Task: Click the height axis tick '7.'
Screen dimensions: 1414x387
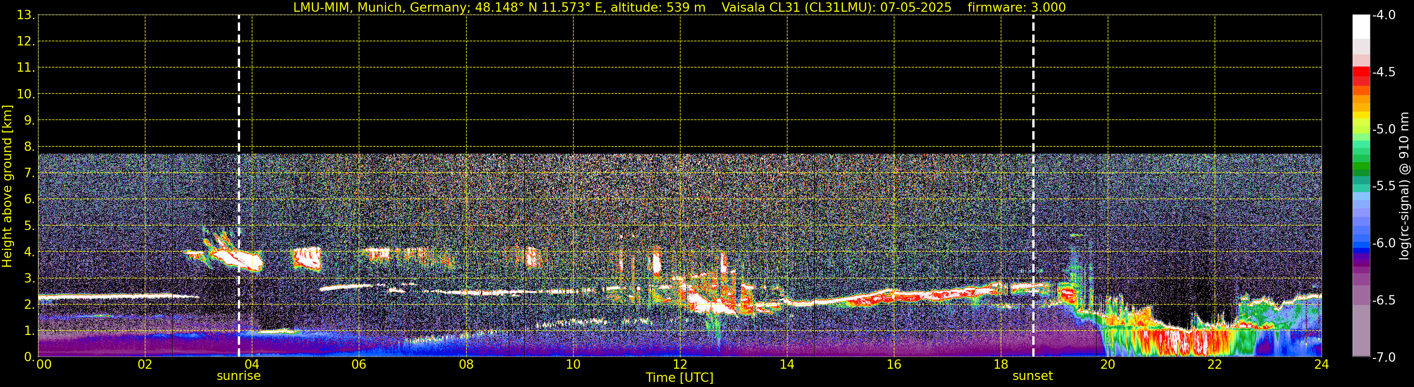Action: [x=29, y=173]
